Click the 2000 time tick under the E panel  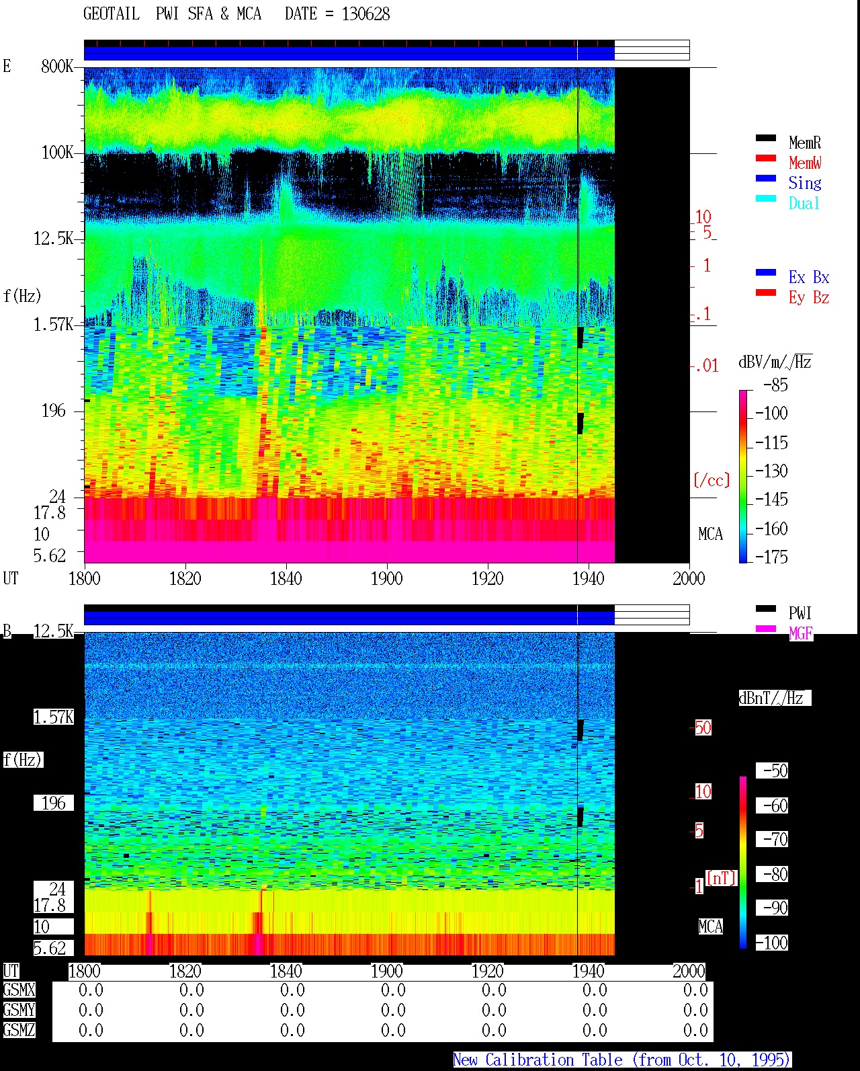pyautogui.click(x=689, y=578)
